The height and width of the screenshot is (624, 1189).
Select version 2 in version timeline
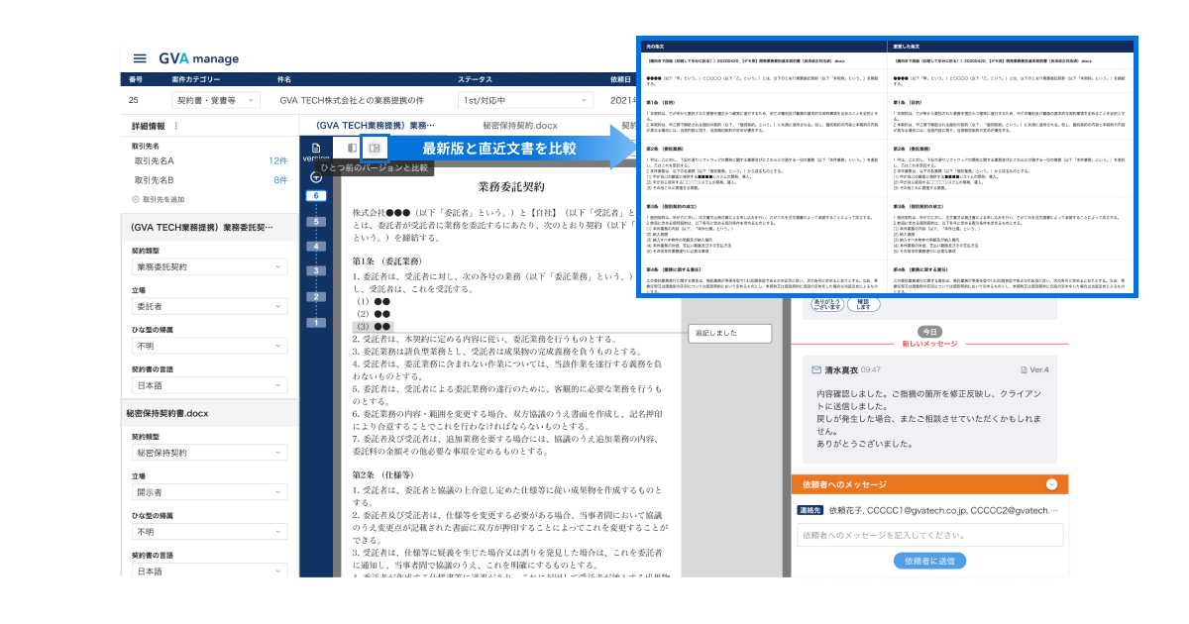pyautogui.click(x=316, y=297)
